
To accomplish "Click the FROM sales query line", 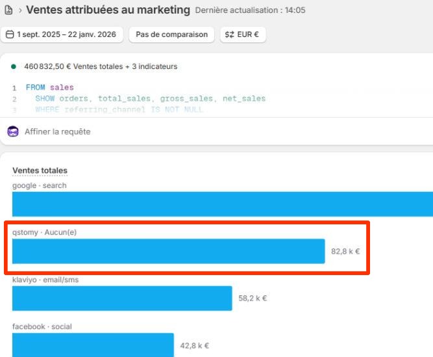I will point(50,88).
